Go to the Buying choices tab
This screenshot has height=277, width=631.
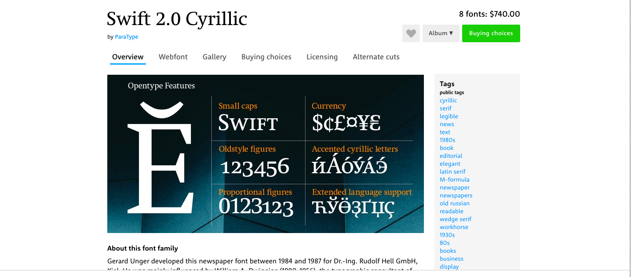(x=266, y=57)
